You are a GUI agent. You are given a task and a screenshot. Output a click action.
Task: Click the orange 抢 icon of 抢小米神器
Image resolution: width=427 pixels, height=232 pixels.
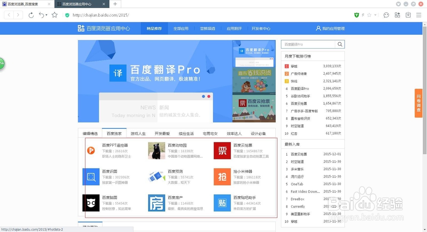click(222, 177)
